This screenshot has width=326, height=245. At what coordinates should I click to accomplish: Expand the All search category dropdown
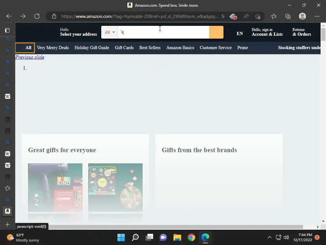click(x=110, y=32)
